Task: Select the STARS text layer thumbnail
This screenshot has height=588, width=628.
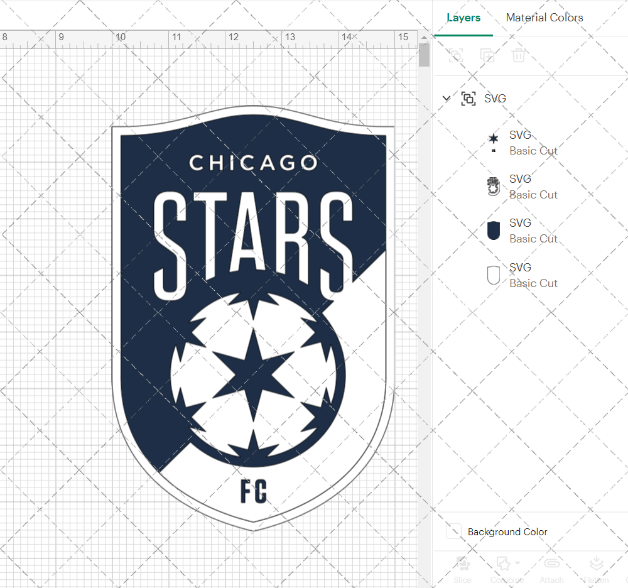Action: [x=494, y=187]
